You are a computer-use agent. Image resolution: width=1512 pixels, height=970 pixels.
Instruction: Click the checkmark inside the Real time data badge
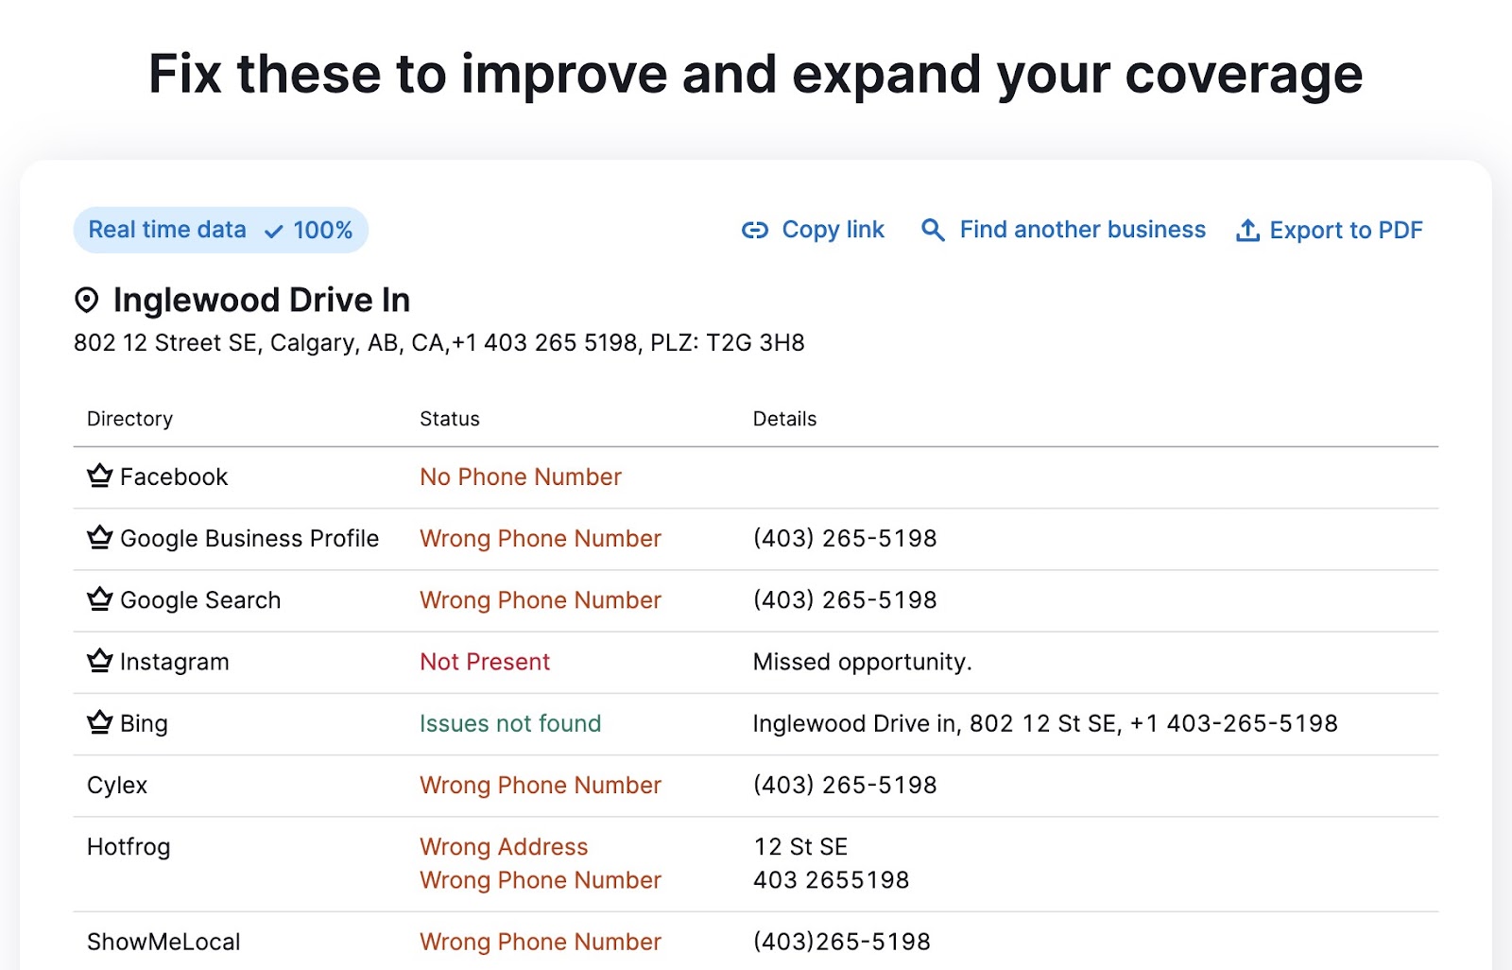click(x=272, y=230)
